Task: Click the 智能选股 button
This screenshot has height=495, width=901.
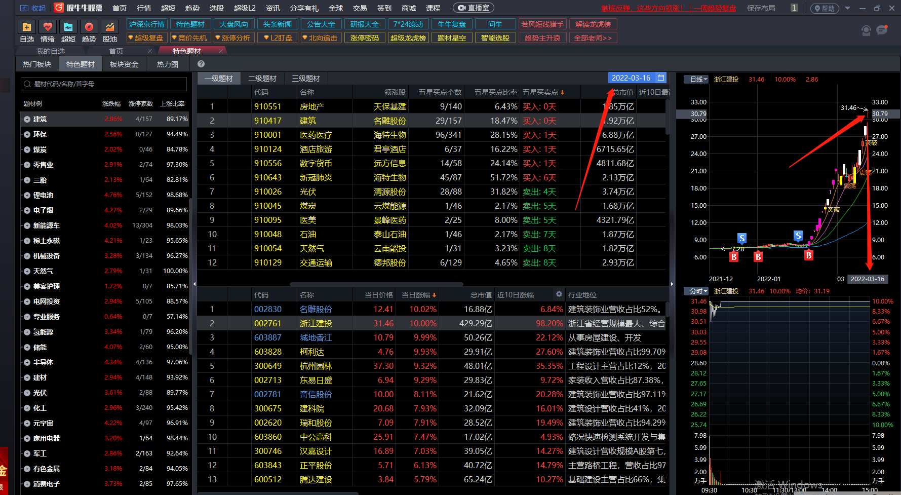Action: point(495,38)
